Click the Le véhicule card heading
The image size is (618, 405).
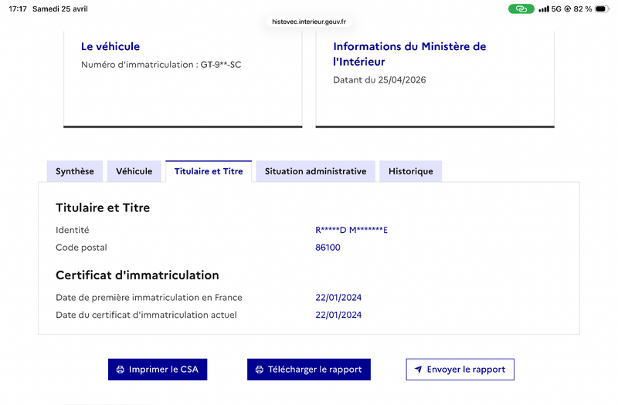click(x=110, y=46)
